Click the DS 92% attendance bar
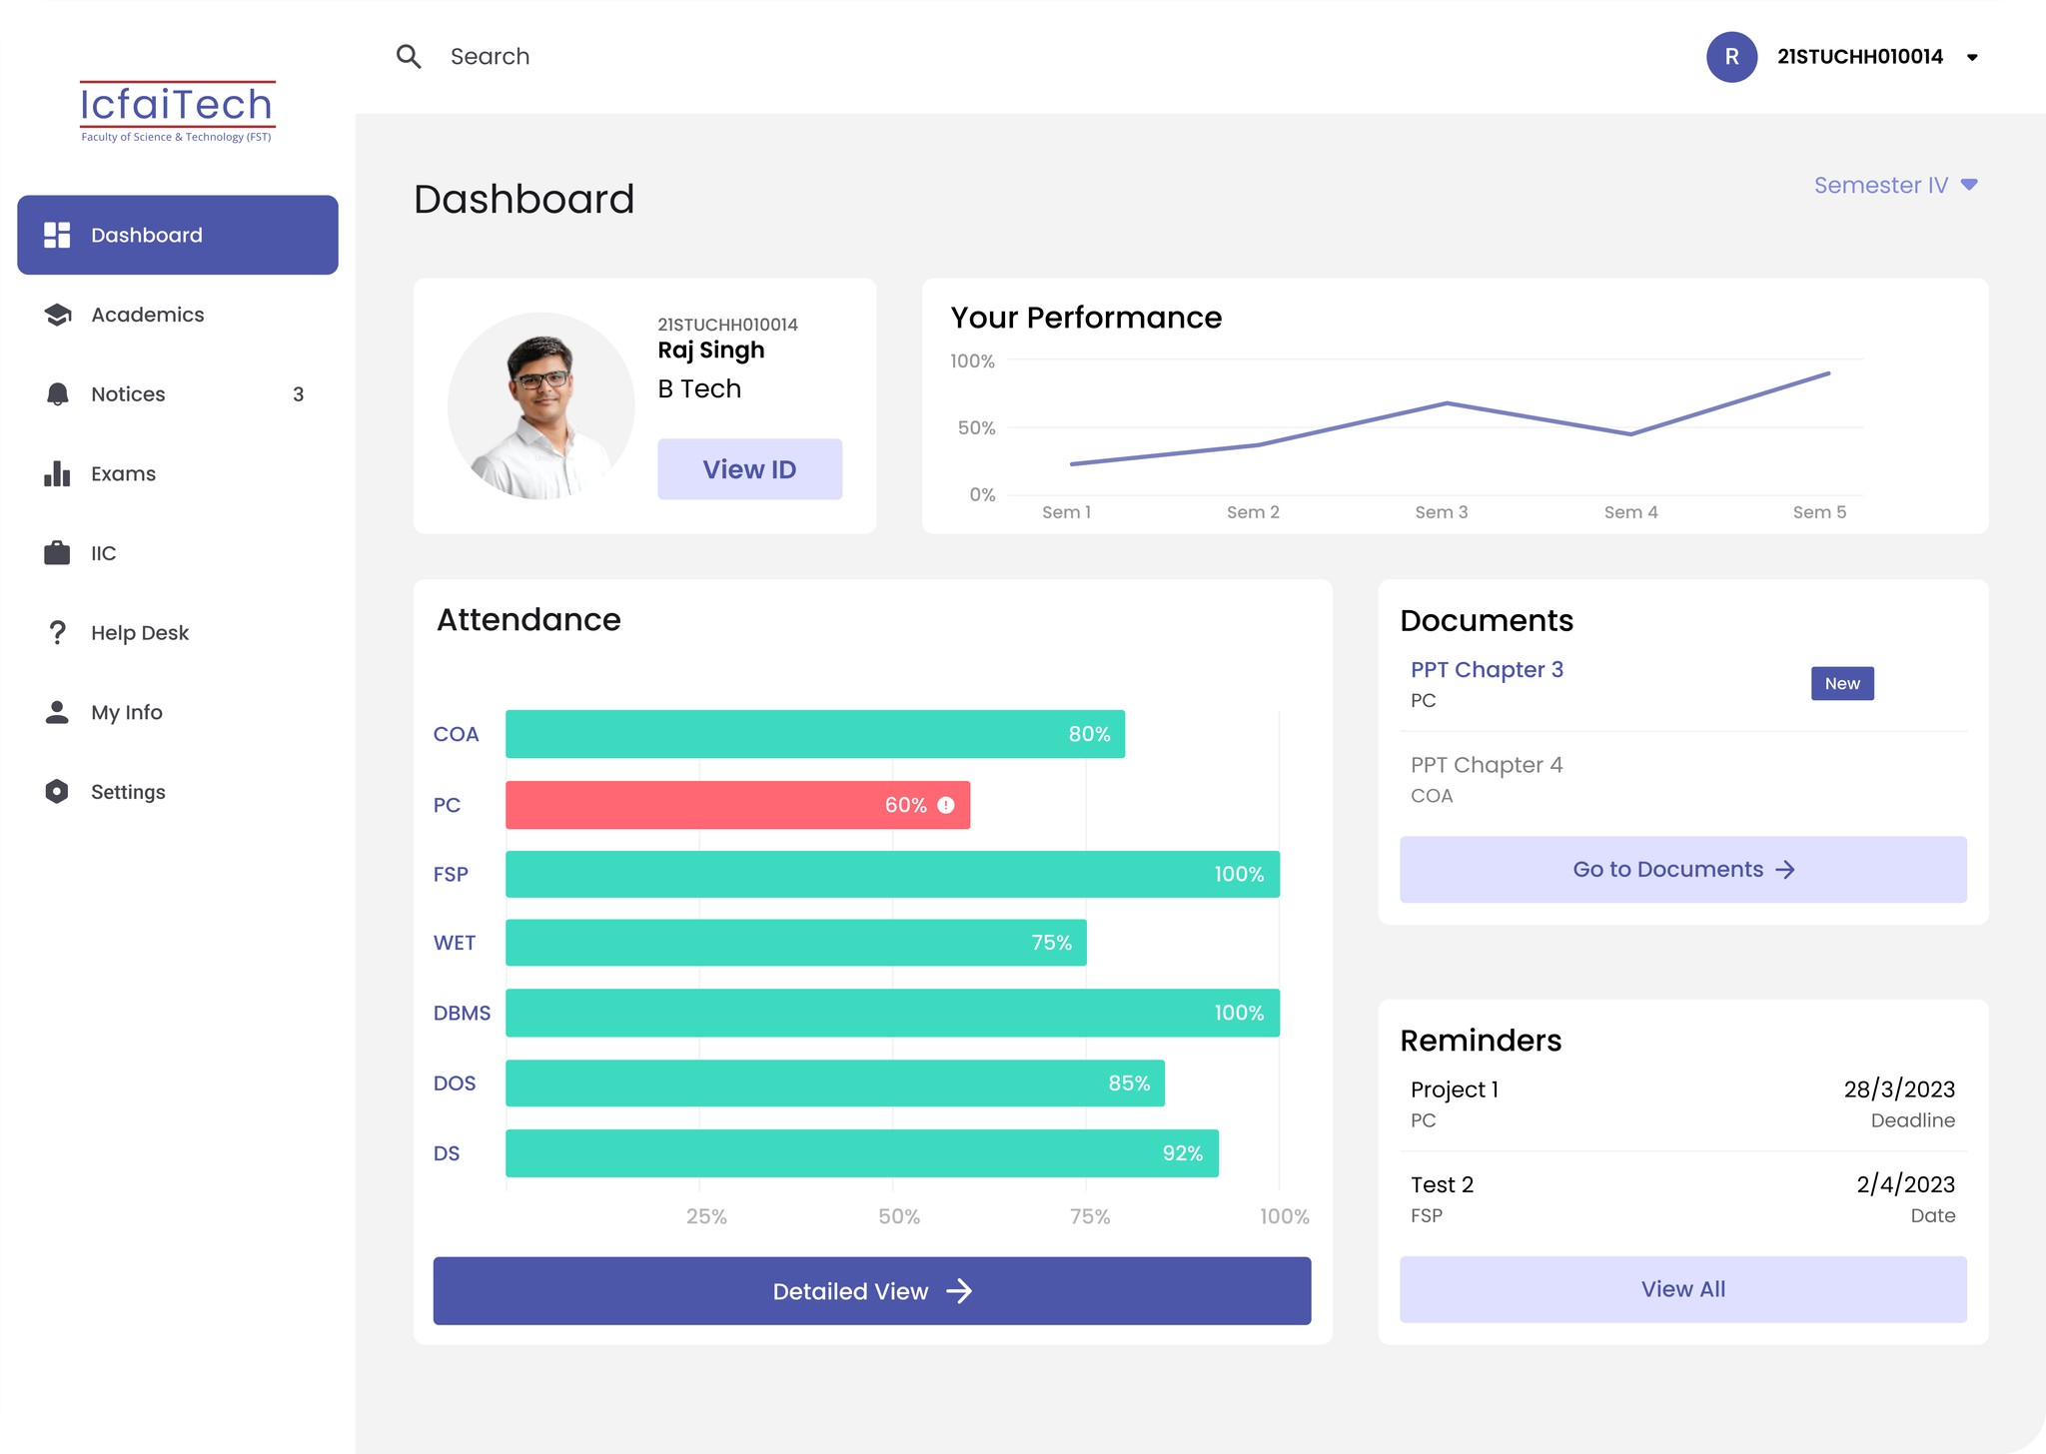2046x1454 pixels. tap(862, 1153)
